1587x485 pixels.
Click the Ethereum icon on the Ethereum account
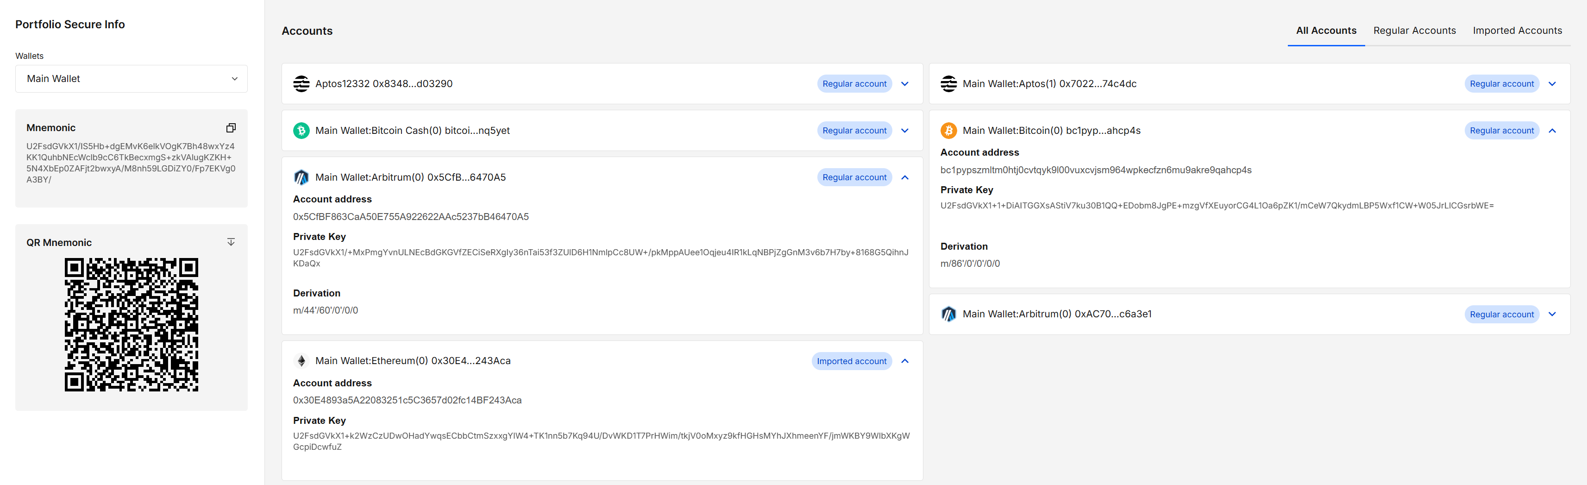coord(301,360)
